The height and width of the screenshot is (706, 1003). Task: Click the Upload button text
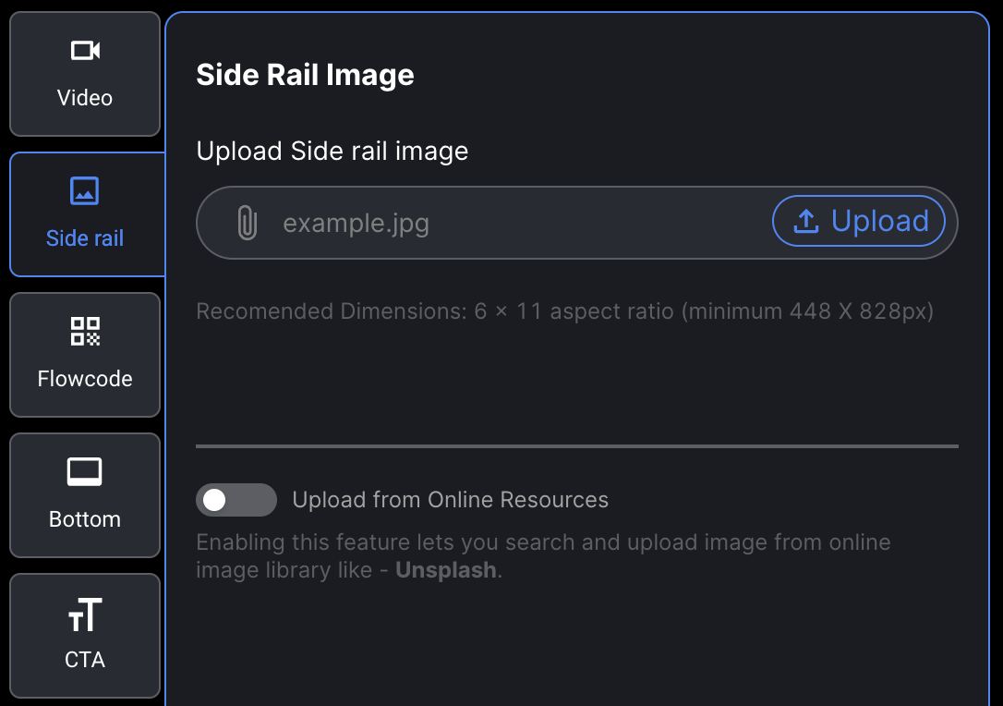879,222
